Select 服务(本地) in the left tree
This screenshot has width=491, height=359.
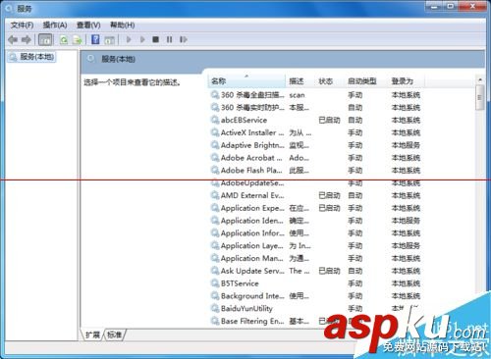31,57
